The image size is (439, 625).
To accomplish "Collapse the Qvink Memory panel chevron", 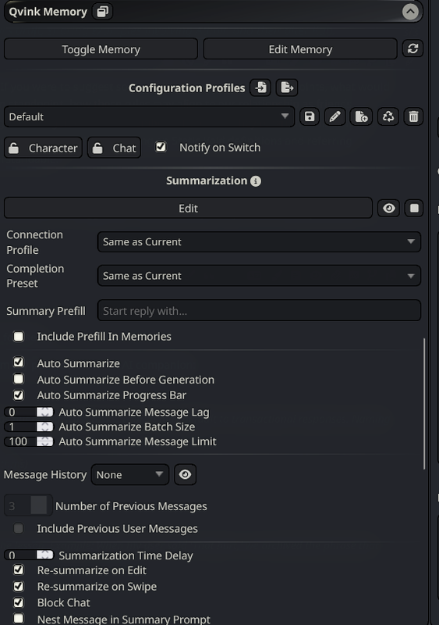I will 410,12.
